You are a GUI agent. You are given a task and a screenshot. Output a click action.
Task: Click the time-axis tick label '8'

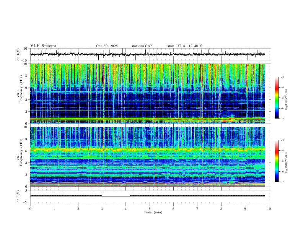221,209
